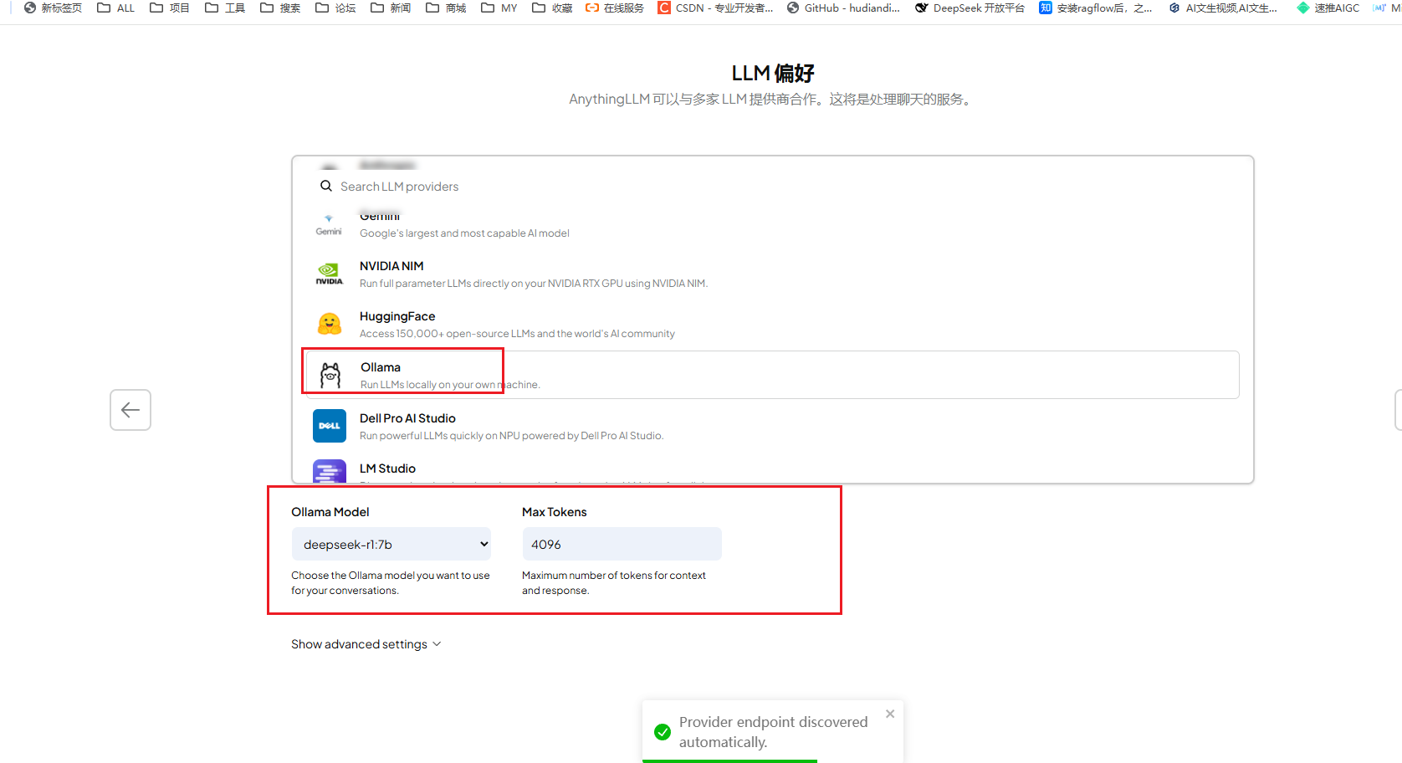Click the HuggingFace emoji logo
The width and height of the screenshot is (1402, 763).
(330, 324)
